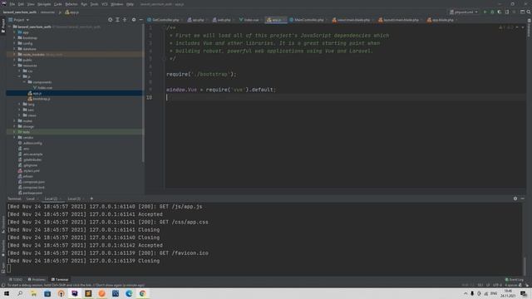Add a new terminal session with plus
This screenshot has width=532, height=299.
tap(91, 199)
